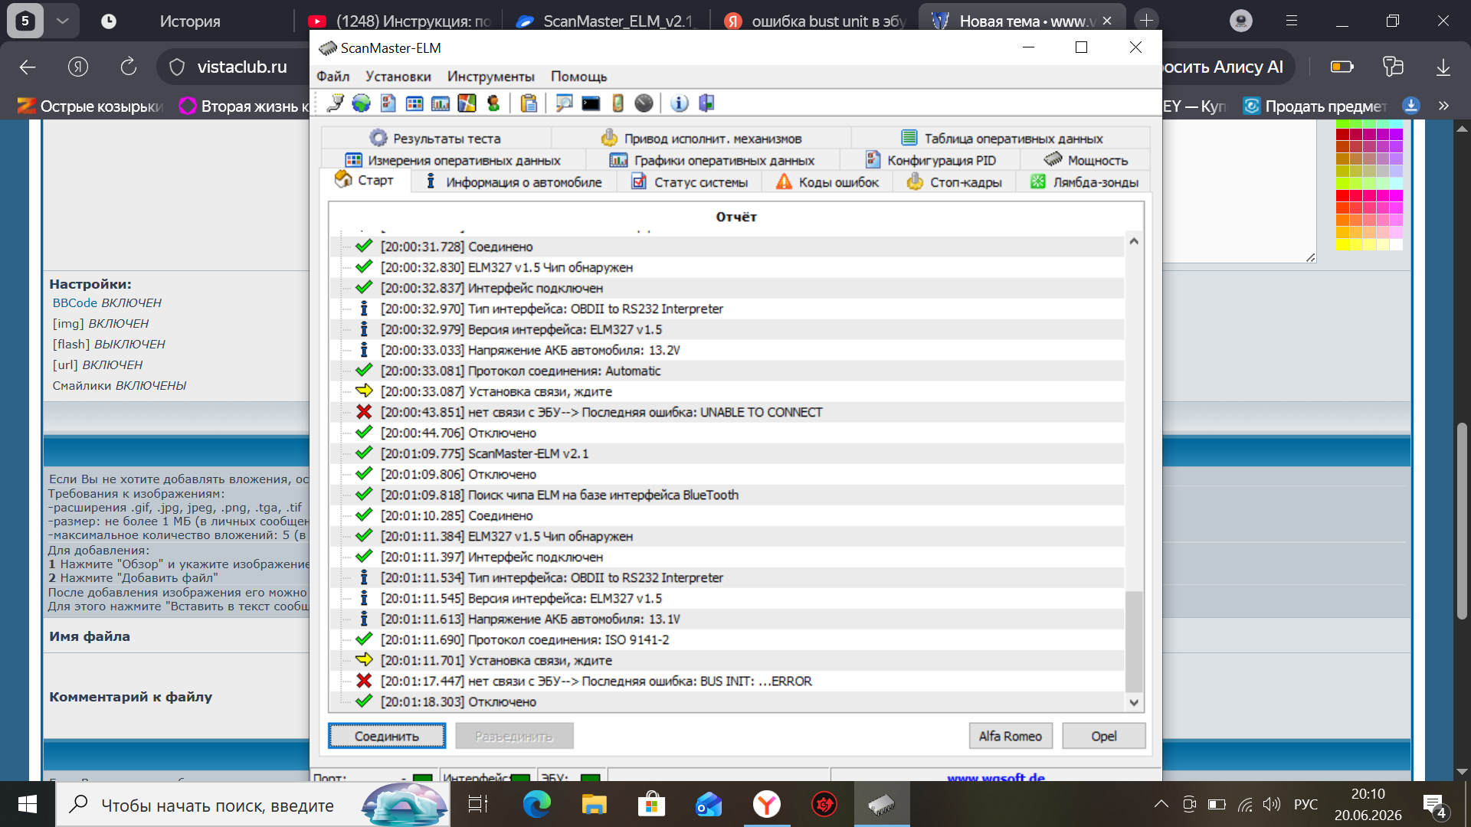Viewport: 1471px width, 827px height.
Task: Open the Стоп-кадры tab
Action: point(955,182)
